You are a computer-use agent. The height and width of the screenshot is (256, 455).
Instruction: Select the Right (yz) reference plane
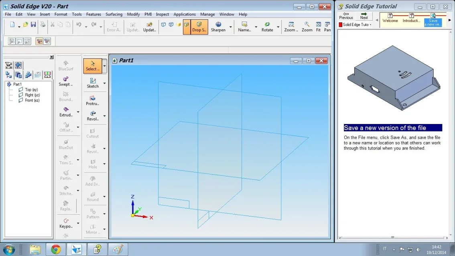[32, 95]
